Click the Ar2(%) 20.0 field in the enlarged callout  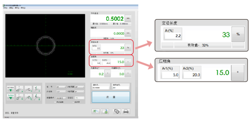[192, 75]
